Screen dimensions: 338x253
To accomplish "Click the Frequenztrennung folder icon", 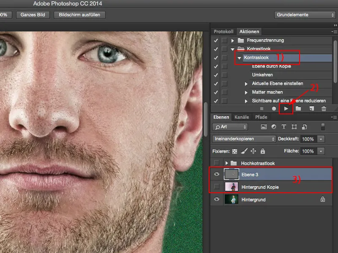I will [x=241, y=40].
